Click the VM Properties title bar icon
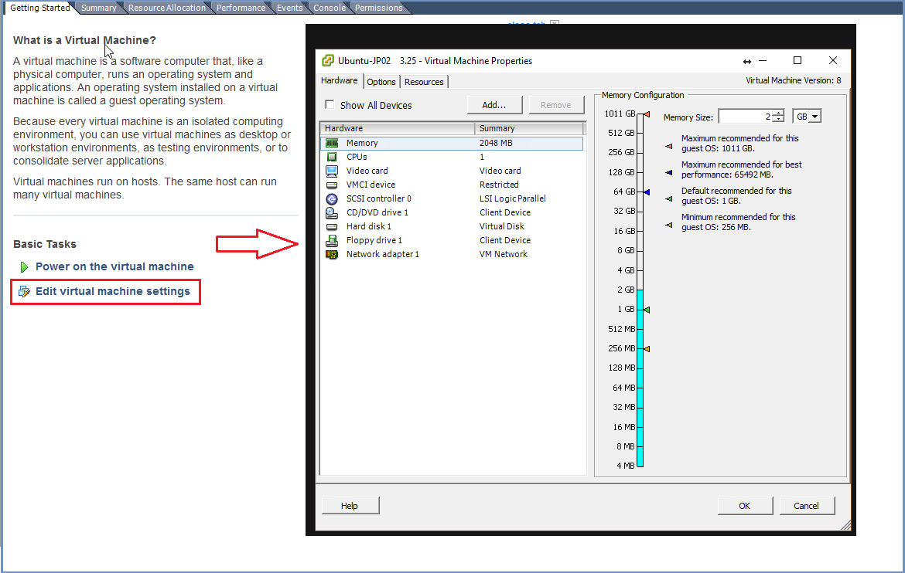The height and width of the screenshot is (573, 905). click(x=327, y=60)
